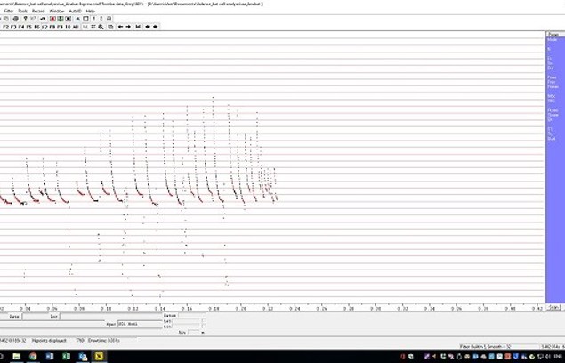Select the F4 time scale button
Image resolution: width=565 pixels, height=363 pixels.
[x=21, y=27]
